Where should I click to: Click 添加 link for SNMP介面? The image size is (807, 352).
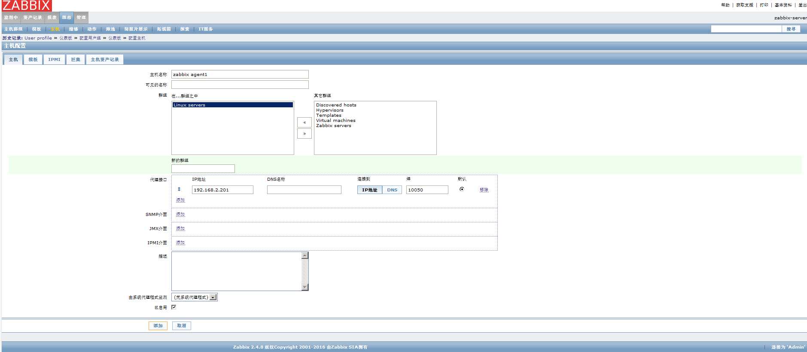pos(180,215)
